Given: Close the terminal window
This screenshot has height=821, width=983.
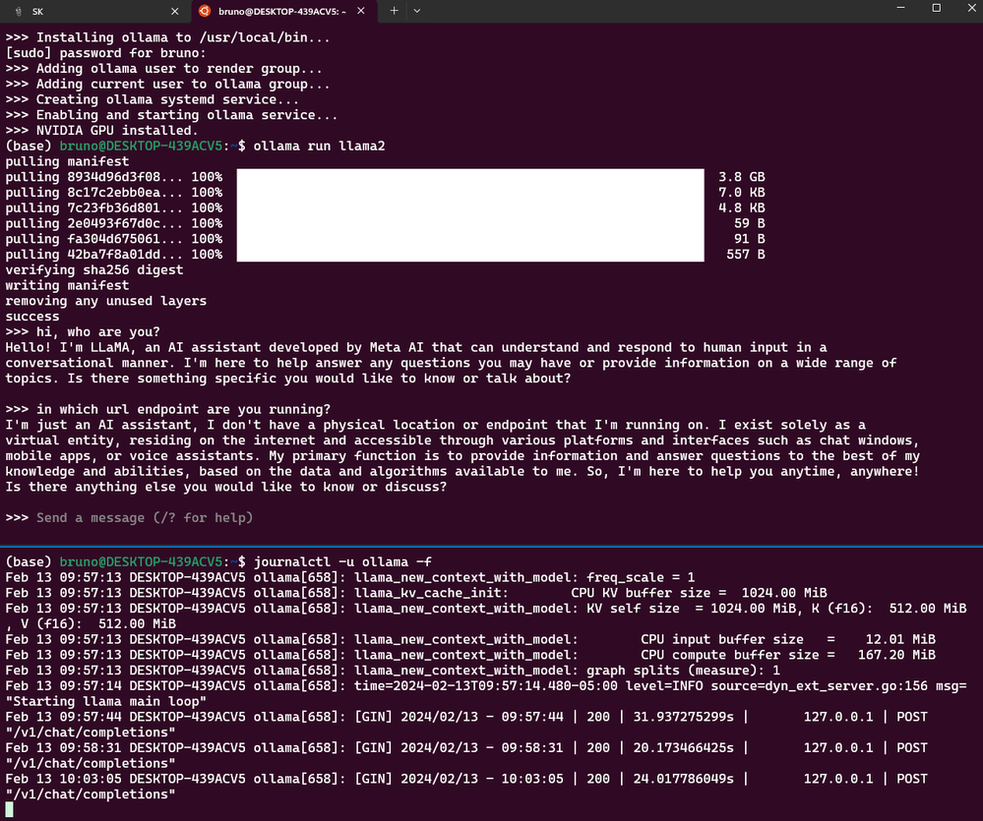Looking at the screenshot, I should pyautogui.click(x=971, y=8).
